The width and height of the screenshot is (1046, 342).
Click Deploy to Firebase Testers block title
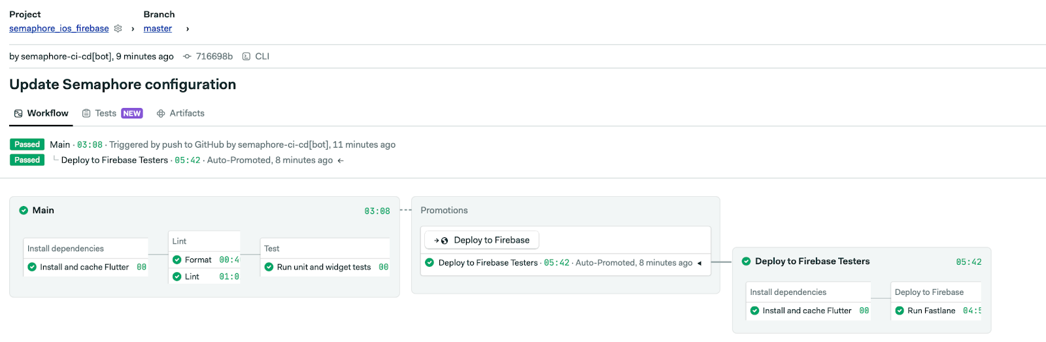[x=813, y=261]
